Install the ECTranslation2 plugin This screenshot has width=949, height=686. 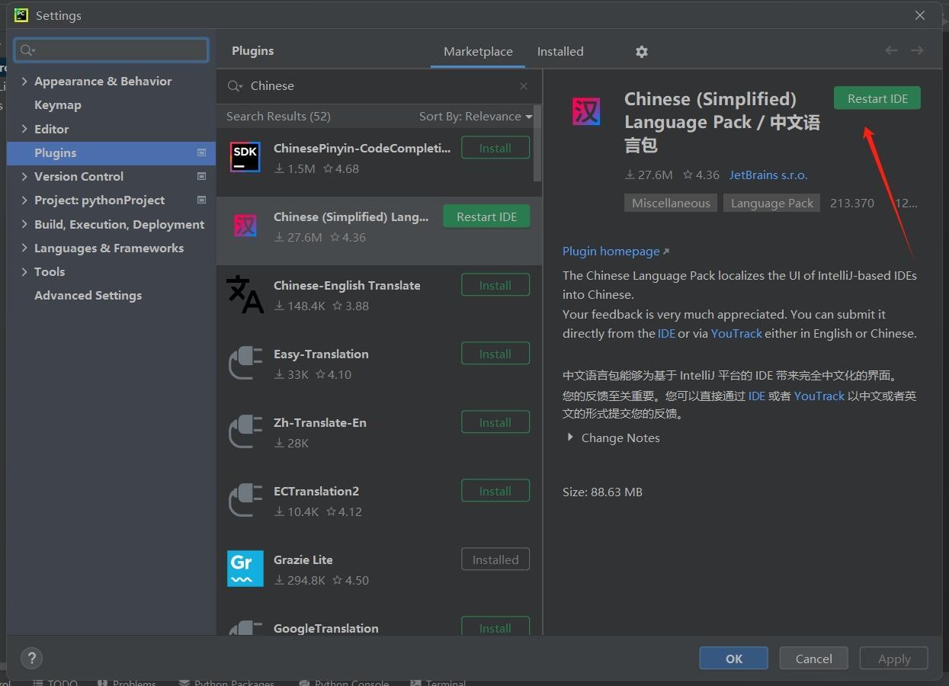(x=495, y=491)
